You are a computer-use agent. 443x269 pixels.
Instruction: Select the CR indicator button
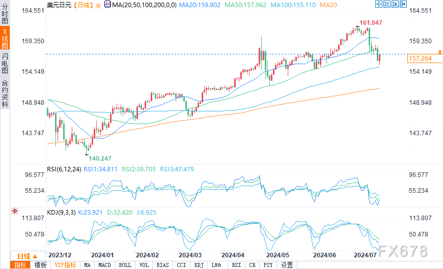pyautogui.click(x=252, y=265)
